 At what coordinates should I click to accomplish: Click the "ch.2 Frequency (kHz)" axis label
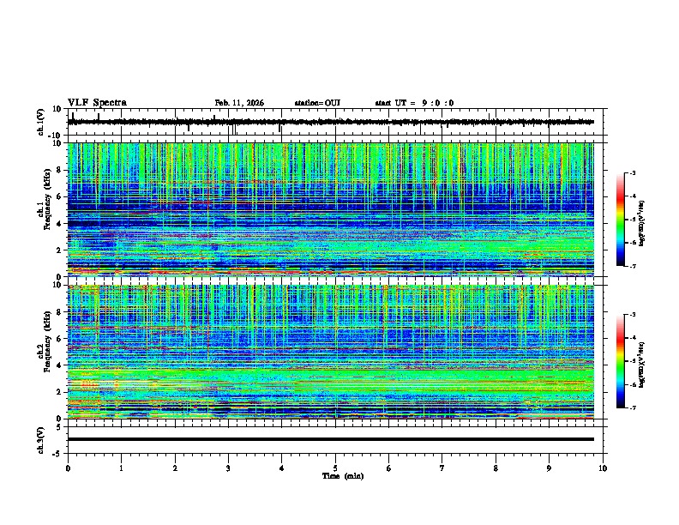pos(44,341)
